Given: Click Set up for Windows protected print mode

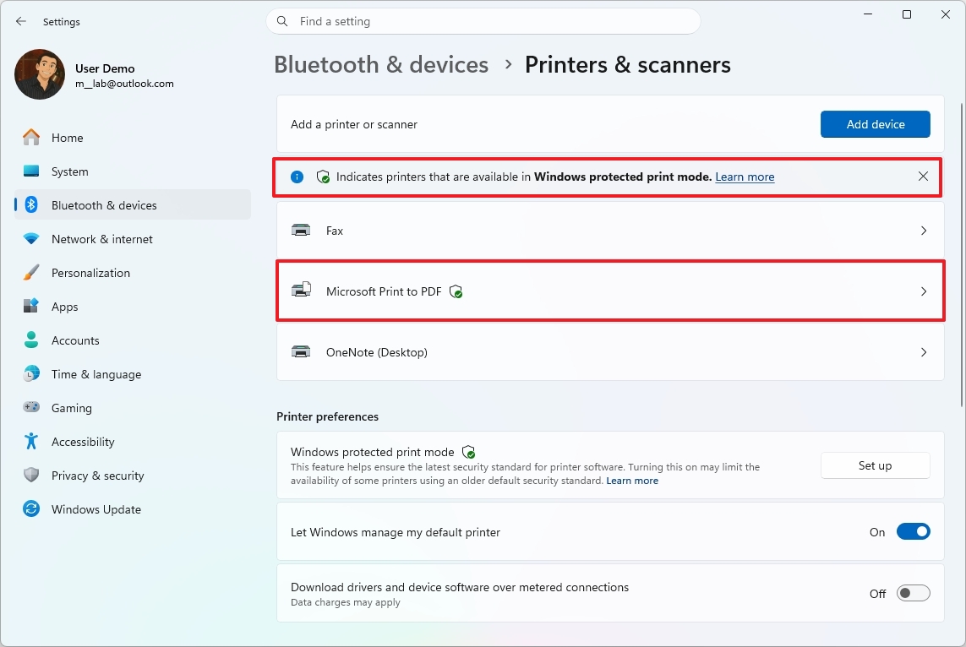Looking at the screenshot, I should [x=875, y=465].
